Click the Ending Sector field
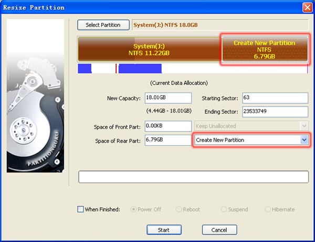Image resolution: width=315 pixels, height=242 pixels. point(275,112)
